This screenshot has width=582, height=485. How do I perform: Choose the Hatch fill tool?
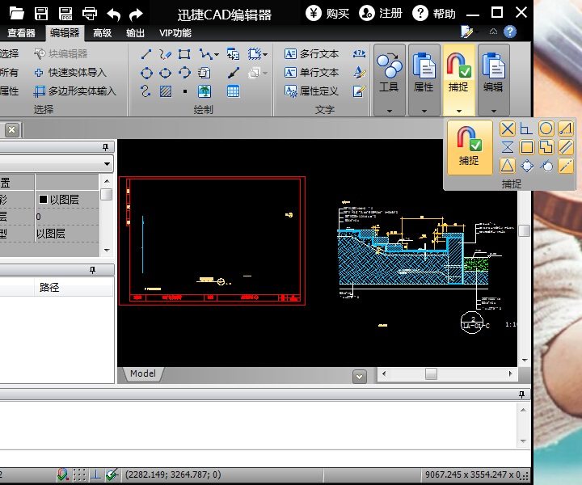[x=166, y=91]
